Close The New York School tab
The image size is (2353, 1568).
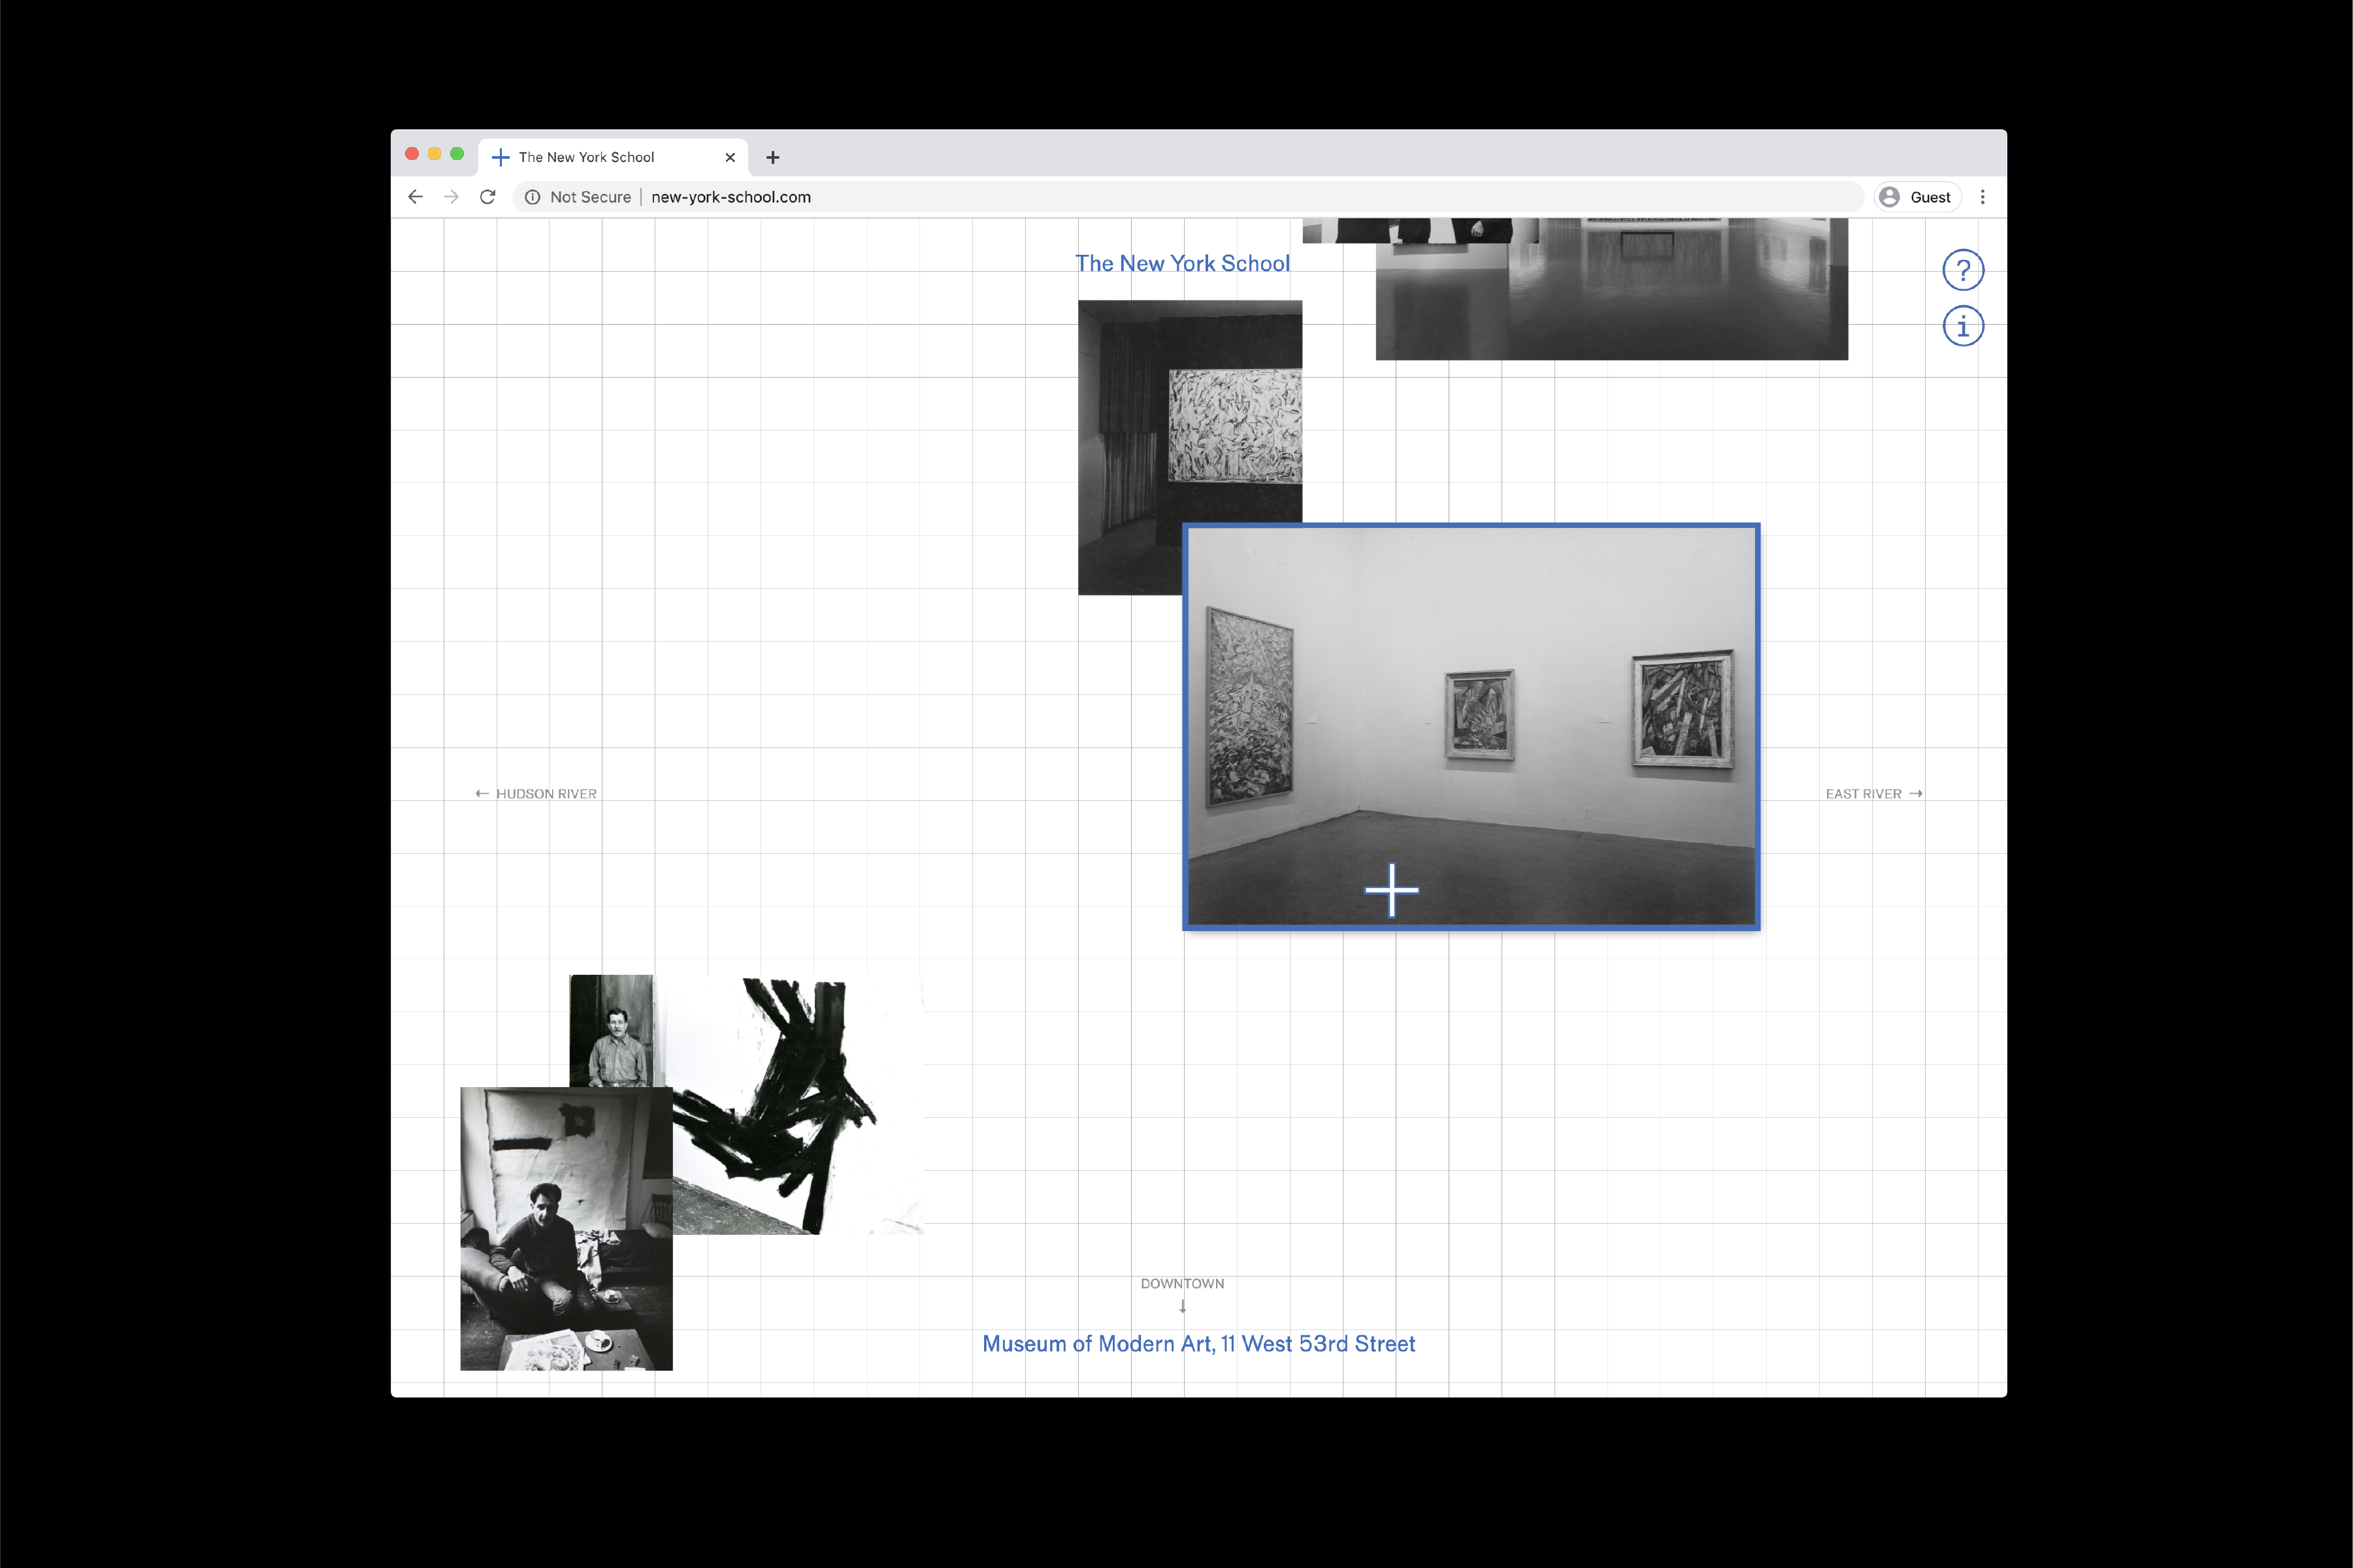pyautogui.click(x=730, y=157)
